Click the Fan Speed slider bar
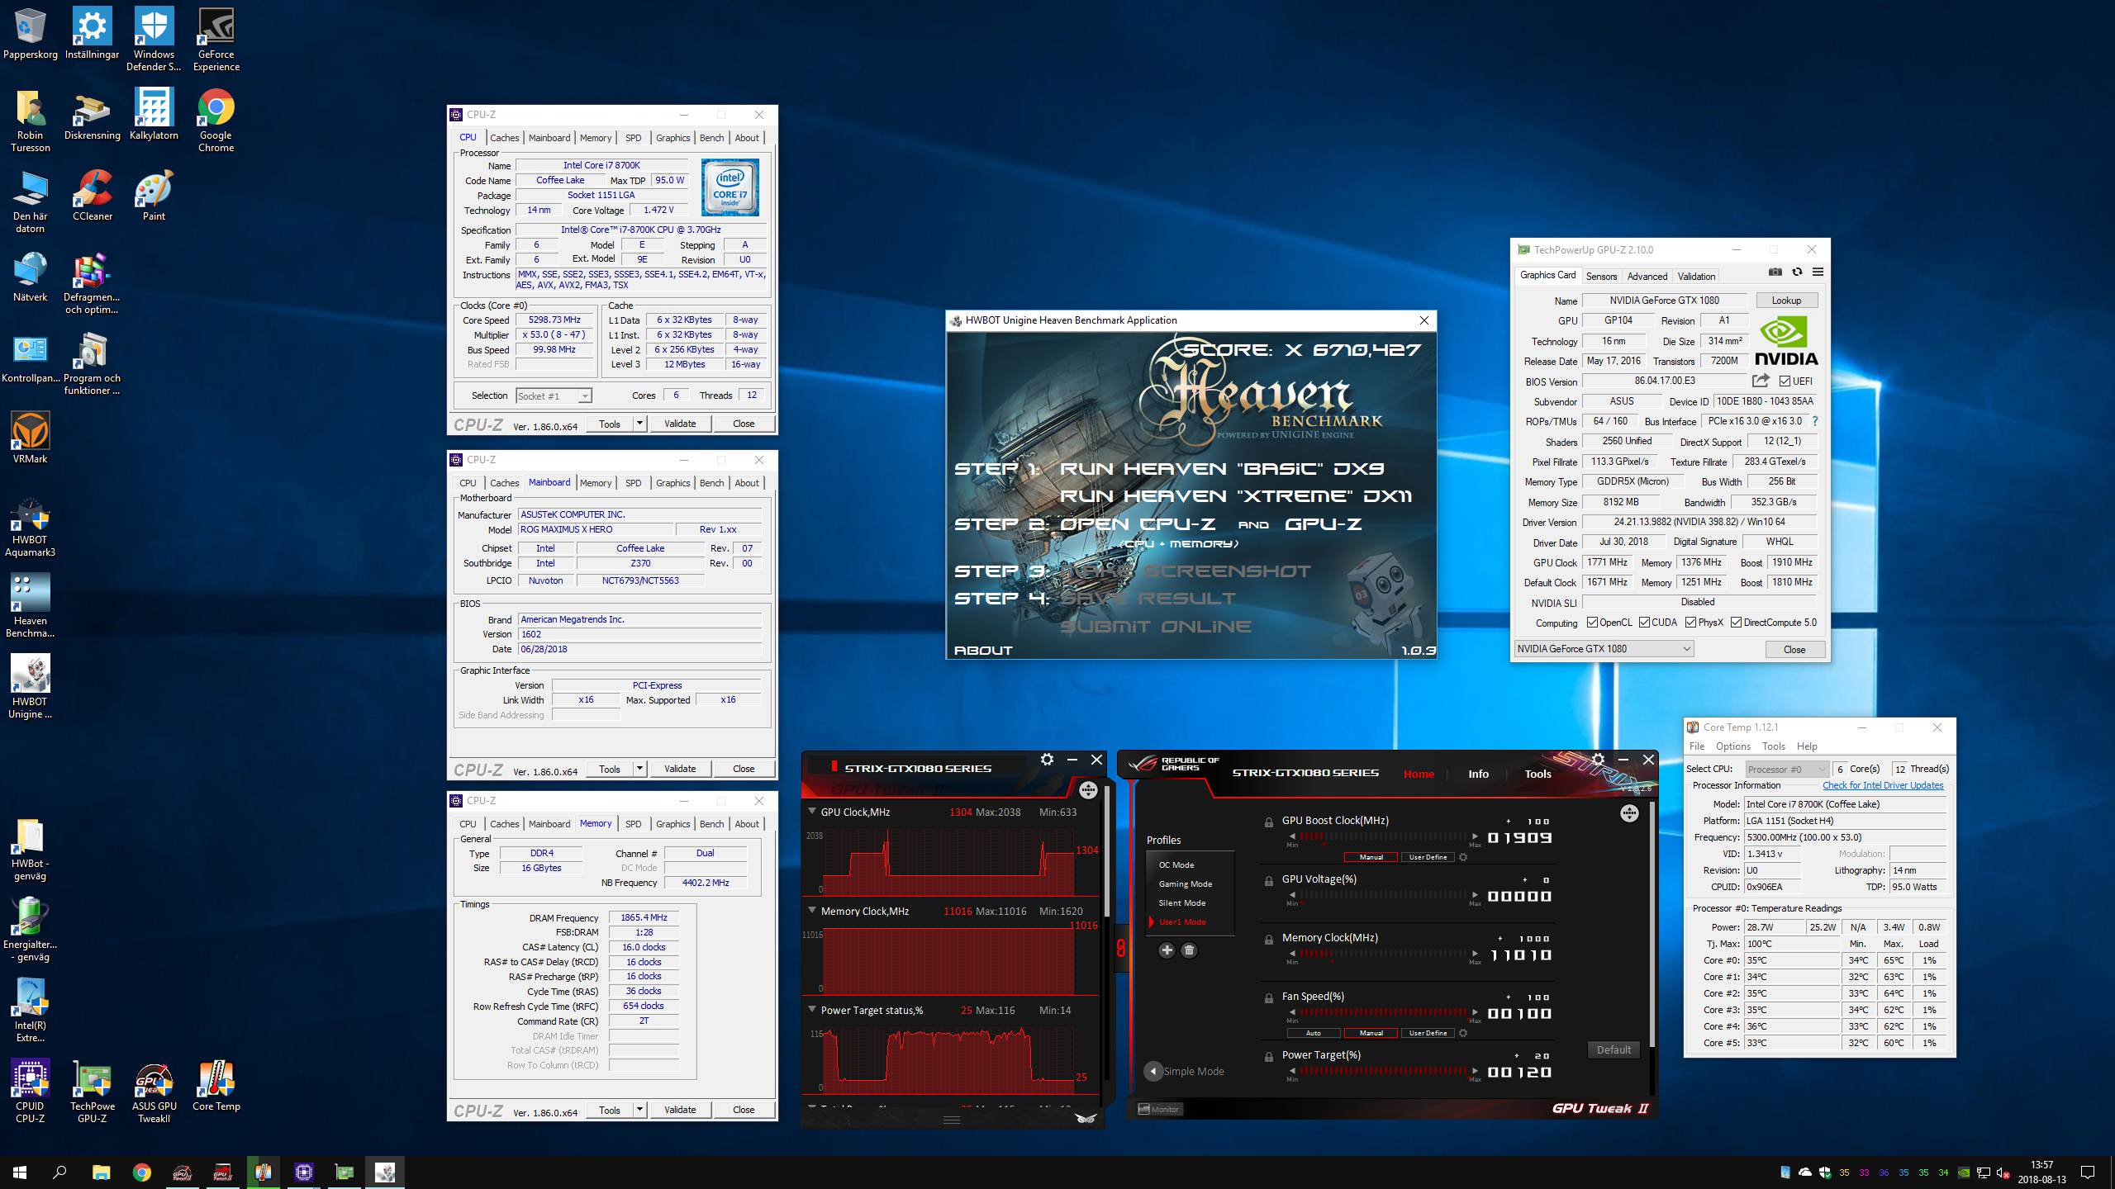This screenshot has height=1189, width=2115. click(x=1383, y=1013)
